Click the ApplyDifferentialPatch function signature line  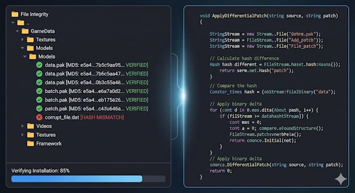269,16
